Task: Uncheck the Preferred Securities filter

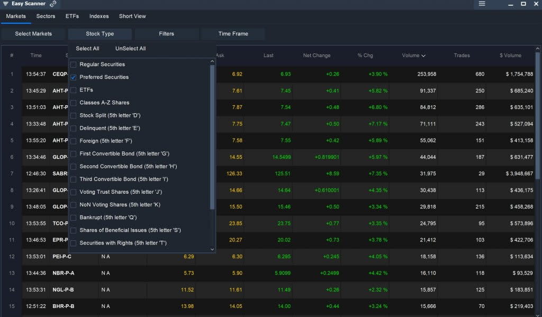Action: pyautogui.click(x=73, y=78)
